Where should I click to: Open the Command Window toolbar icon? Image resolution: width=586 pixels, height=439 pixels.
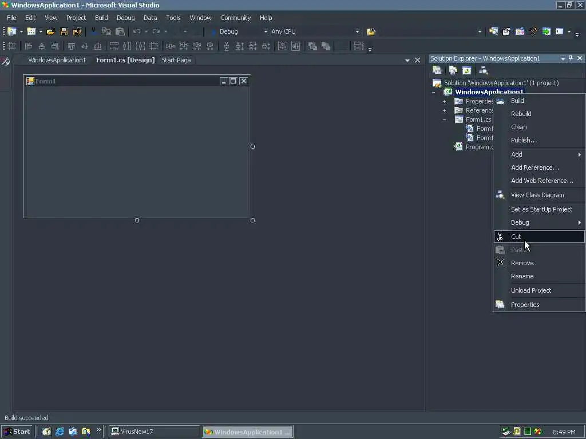tap(560, 32)
